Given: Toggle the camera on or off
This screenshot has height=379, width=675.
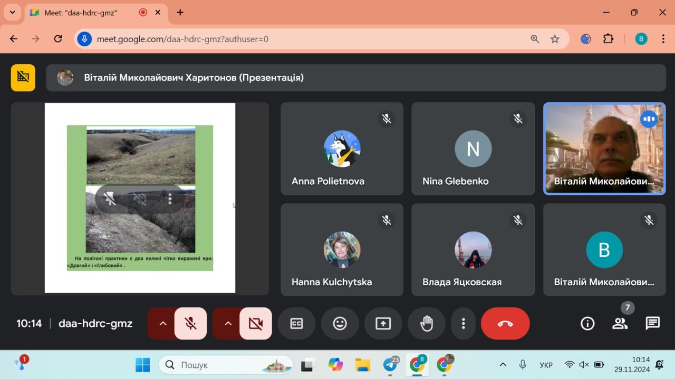Looking at the screenshot, I should pos(256,323).
